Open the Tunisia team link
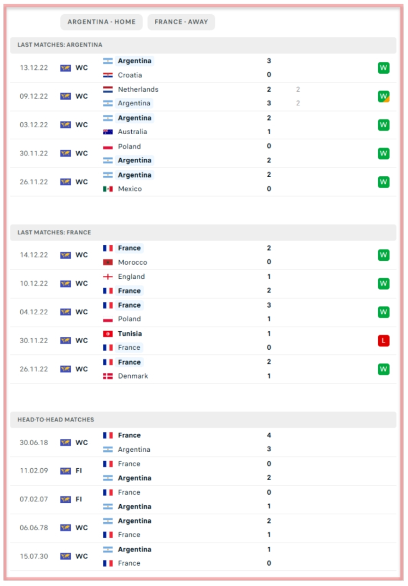The image size is (408, 586). (130, 334)
